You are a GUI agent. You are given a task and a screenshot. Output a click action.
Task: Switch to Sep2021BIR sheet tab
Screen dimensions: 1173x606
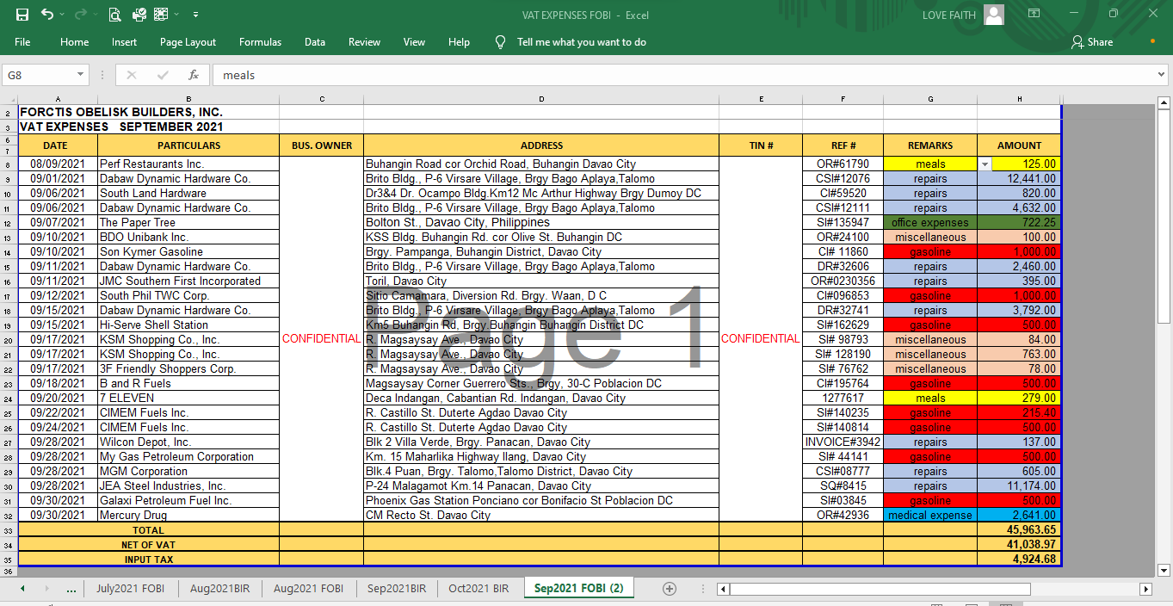(396, 589)
